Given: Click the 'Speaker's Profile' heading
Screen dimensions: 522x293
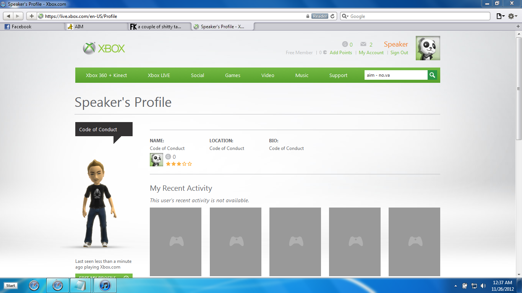Looking at the screenshot, I should click(123, 102).
